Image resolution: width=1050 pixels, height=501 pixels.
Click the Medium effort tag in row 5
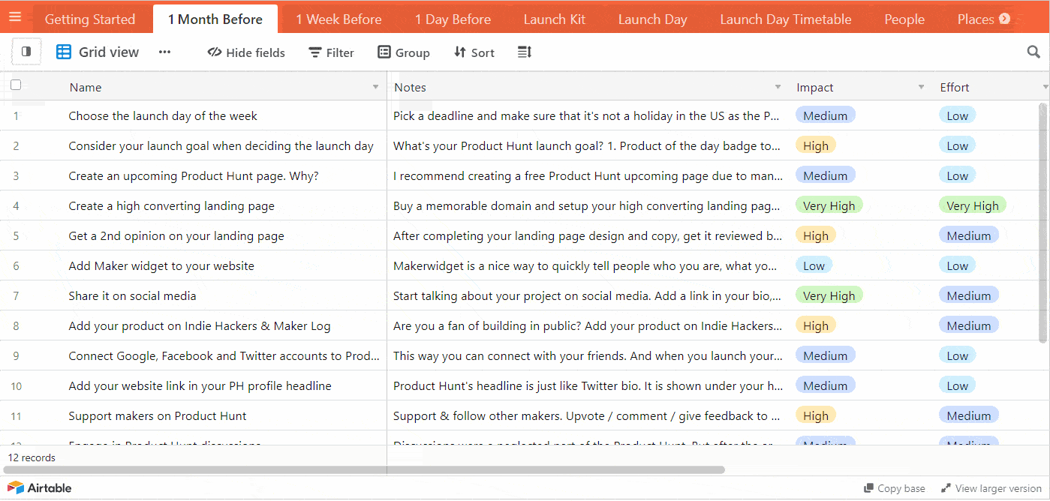tap(968, 235)
